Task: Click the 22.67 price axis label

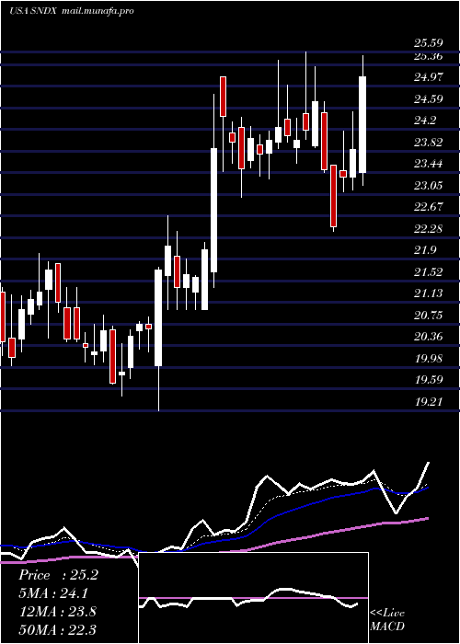Action: click(x=428, y=207)
